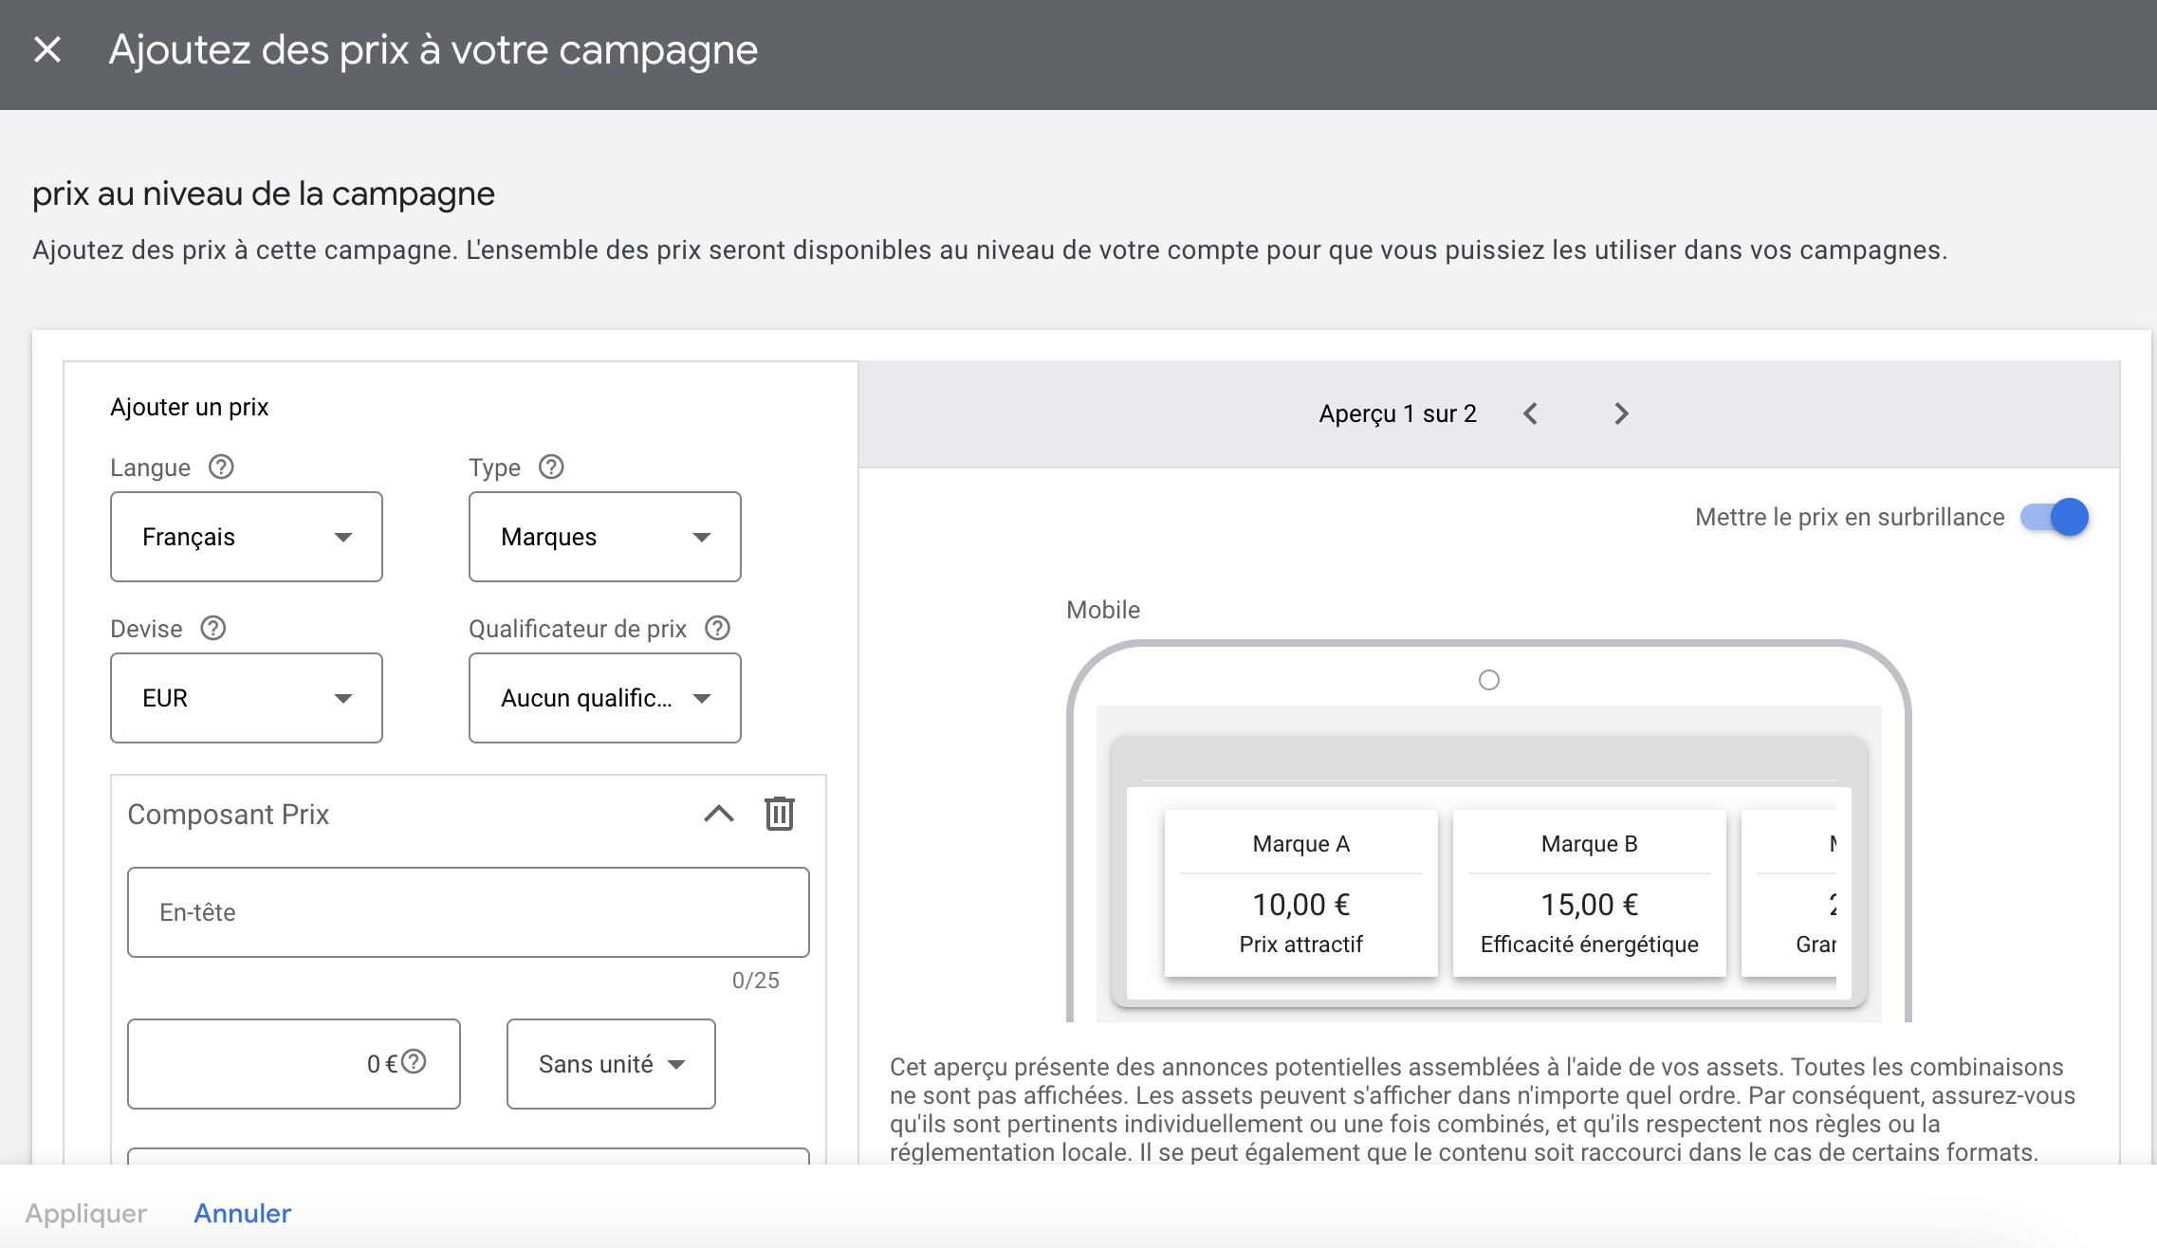Viewport: 2157px width, 1248px height.
Task: Toggle Mettre le prix en surbrillance switch
Action: [2055, 517]
